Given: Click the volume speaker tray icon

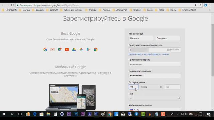Looking at the screenshot, I should tap(186, 114).
